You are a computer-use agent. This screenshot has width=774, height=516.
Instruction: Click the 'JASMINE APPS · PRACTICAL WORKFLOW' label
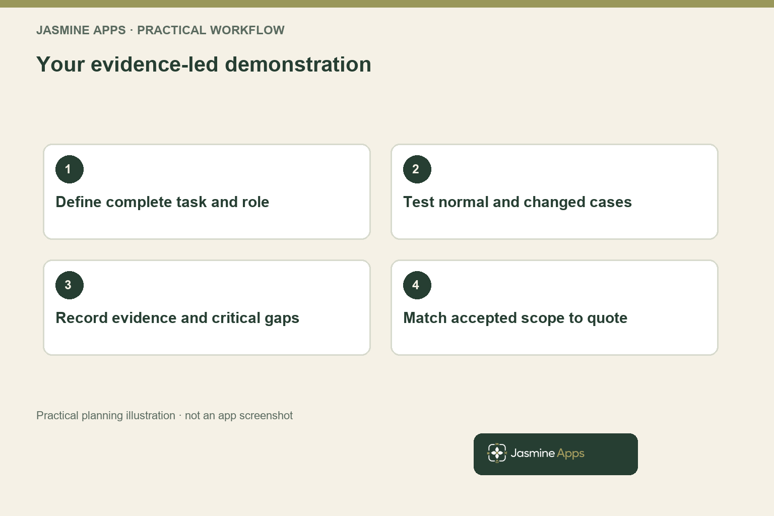point(160,30)
